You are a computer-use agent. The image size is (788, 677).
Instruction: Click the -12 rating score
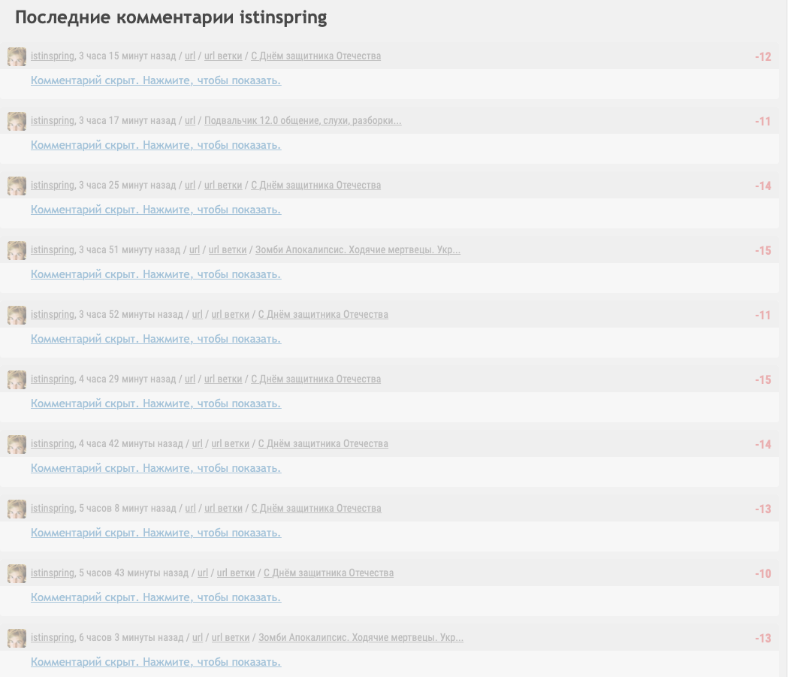point(762,57)
